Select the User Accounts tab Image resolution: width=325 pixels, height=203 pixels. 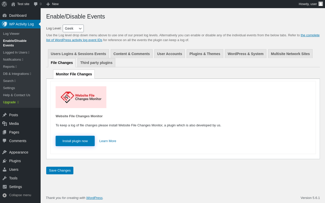point(169,54)
